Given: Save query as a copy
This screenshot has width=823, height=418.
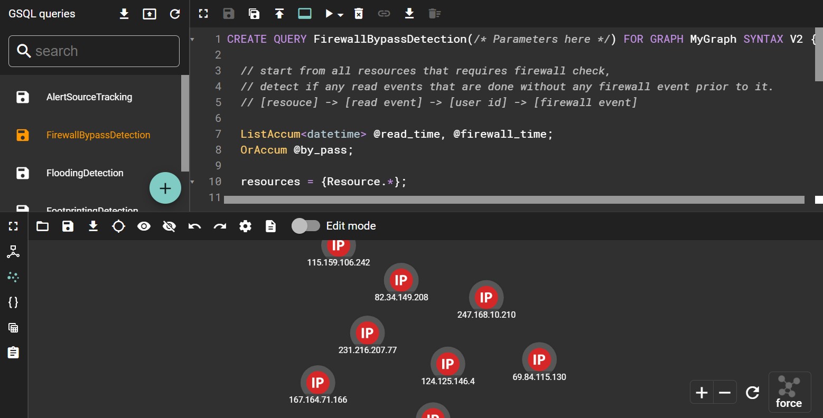Looking at the screenshot, I should [254, 14].
